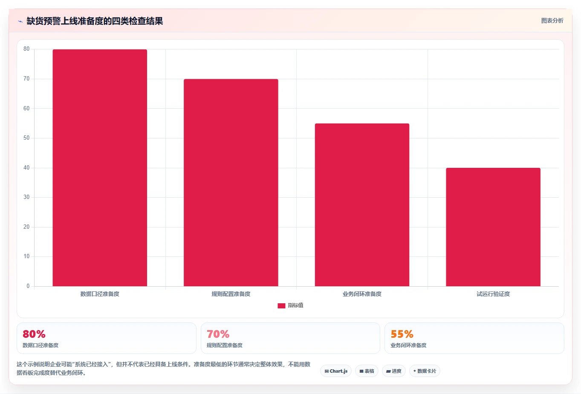Click the 试运行验证度 x-axis label
Screen dimensions: 581x394
click(493, 294)
